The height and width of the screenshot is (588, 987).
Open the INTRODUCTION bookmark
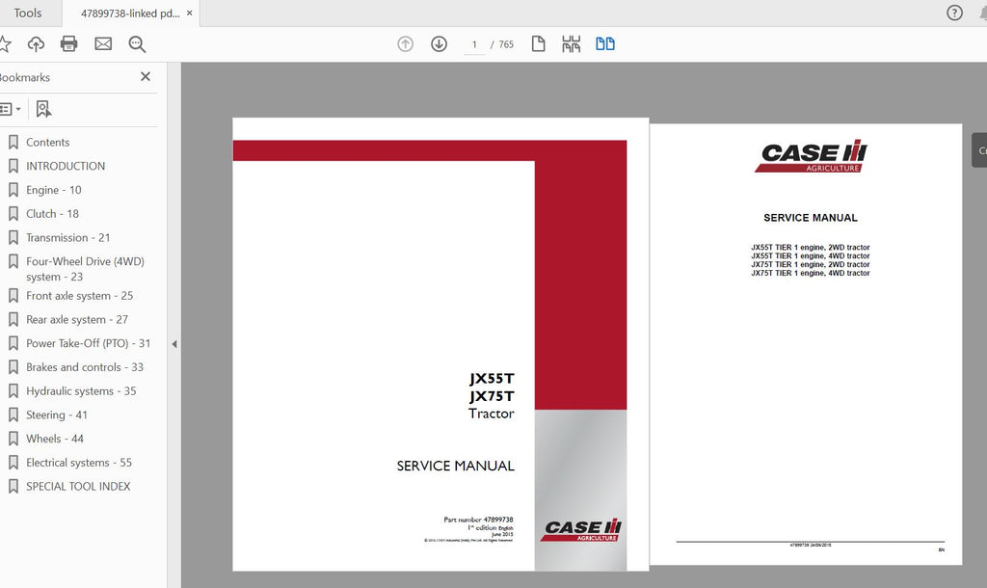66,166
